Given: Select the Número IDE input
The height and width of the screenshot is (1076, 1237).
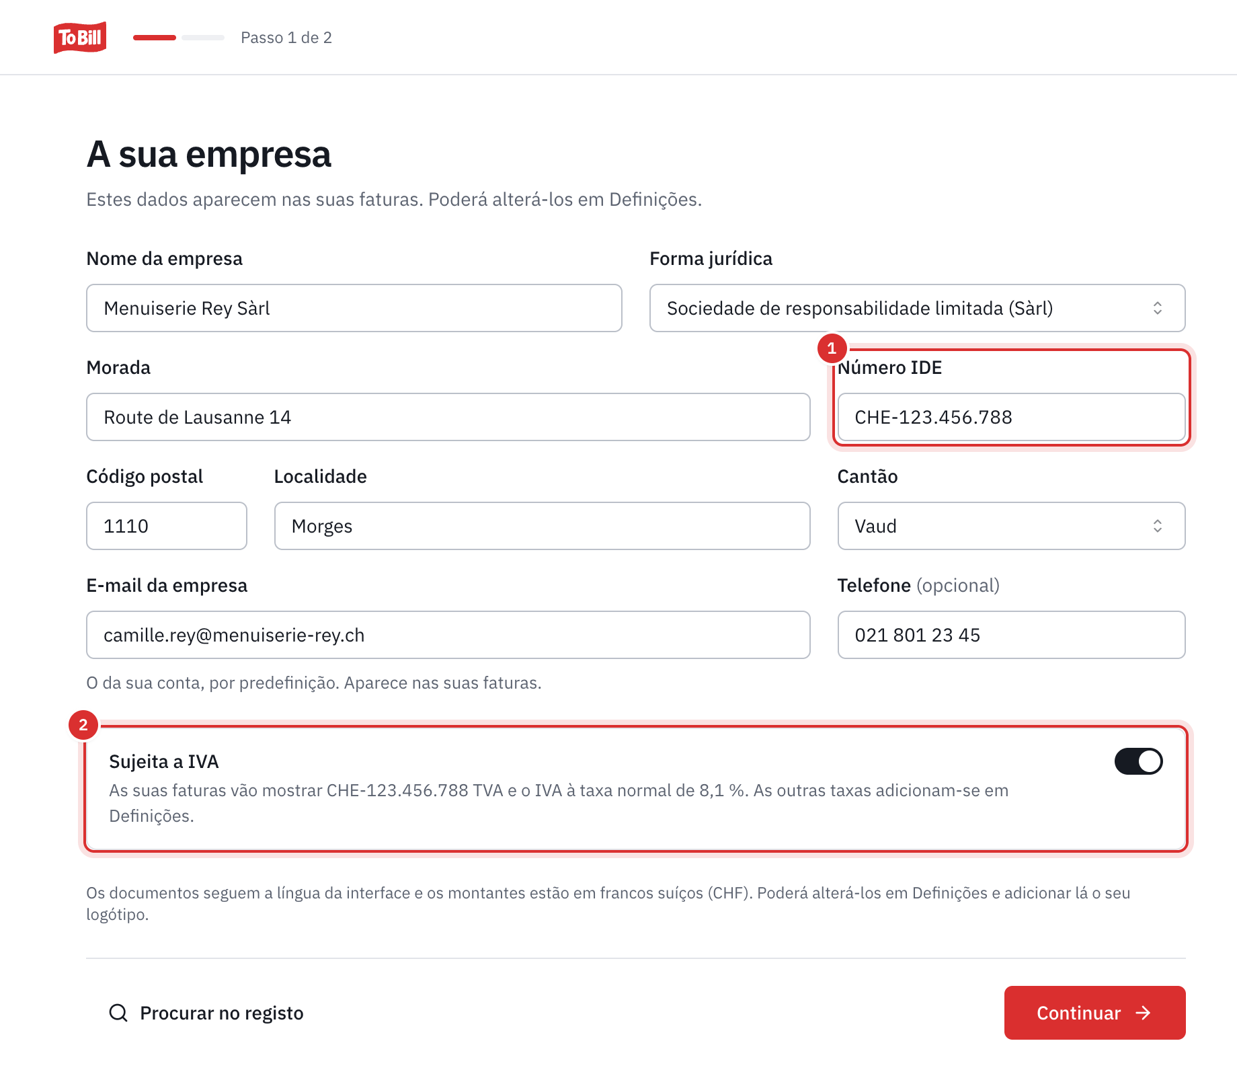Looking at the screenshot, I should (1011, 417).
